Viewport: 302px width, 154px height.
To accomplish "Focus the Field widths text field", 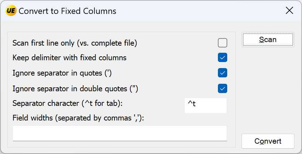I will 120,133.
